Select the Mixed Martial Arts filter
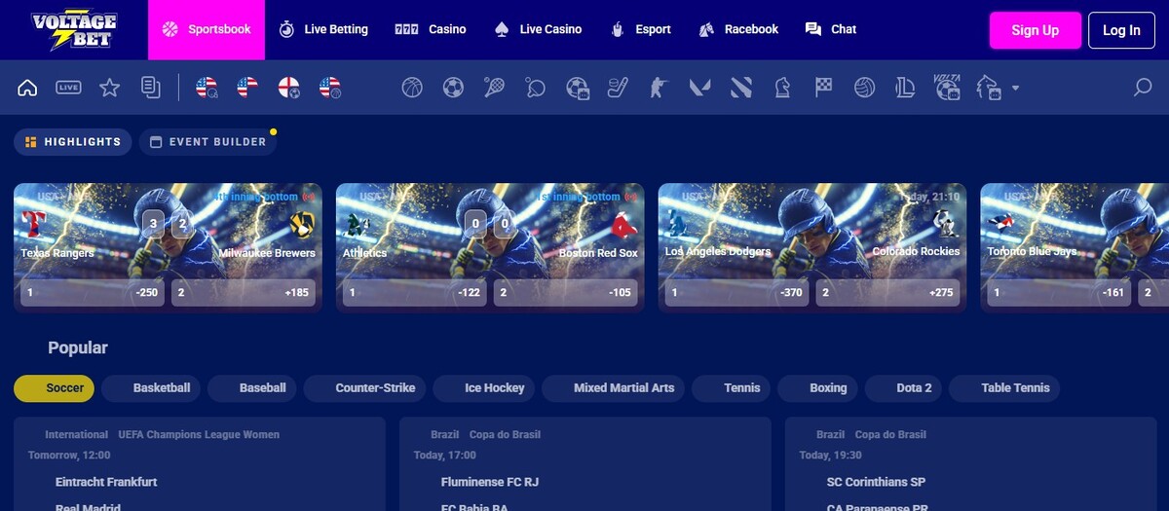Image resolution: width=1169 pixels, height=511 pixels. (614, 388)
